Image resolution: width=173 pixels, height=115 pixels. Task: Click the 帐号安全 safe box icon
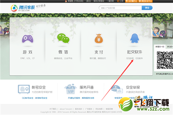(x=24, y=89)
